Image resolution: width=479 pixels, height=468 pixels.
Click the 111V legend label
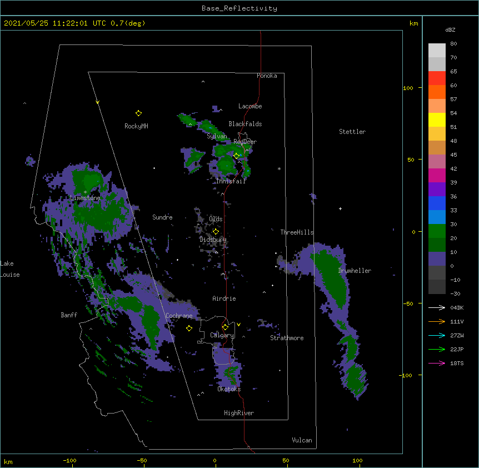457,321
